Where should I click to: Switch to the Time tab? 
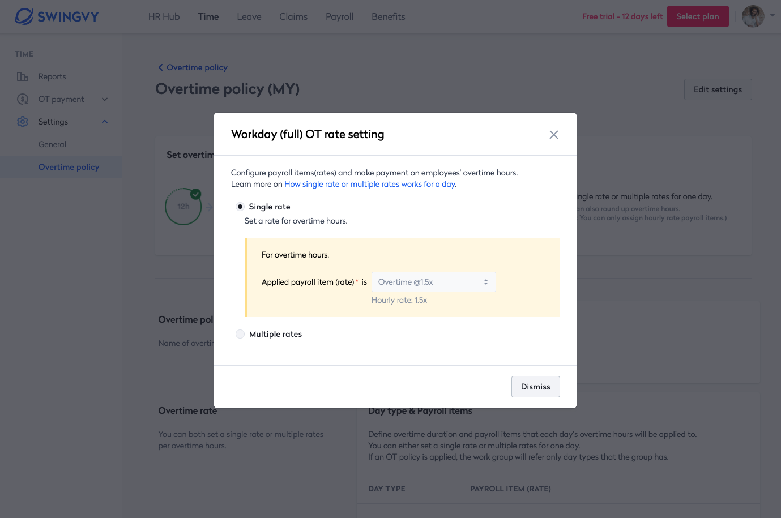(208, 16)
